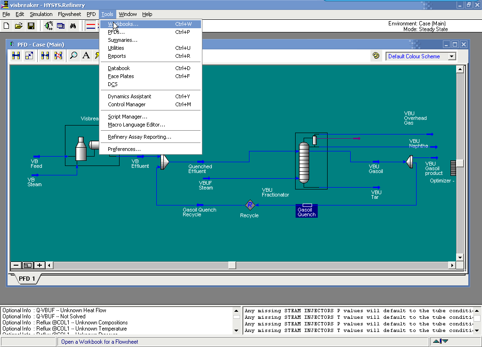This screenshot has height=347, width=482.
Task: Select the Recycle R operation icon
Action: (x=250, y=205)
